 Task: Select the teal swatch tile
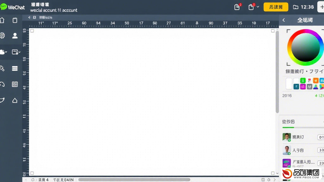(x=296, y=87)
